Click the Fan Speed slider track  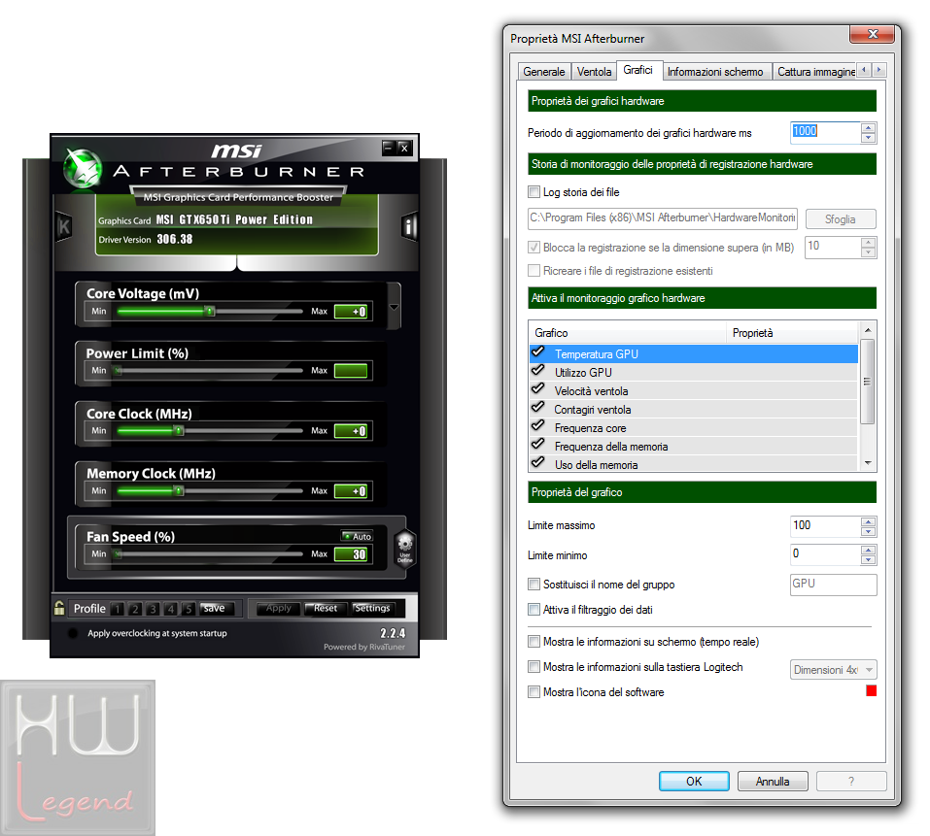pyautogui.click(x=210, y=554)
